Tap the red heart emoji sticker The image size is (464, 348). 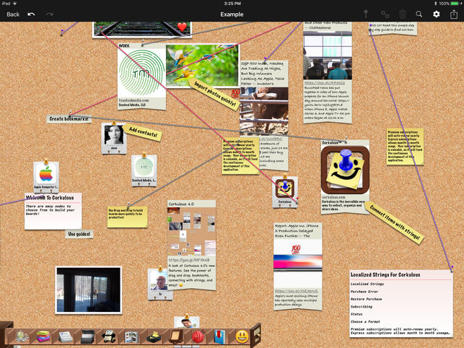182,27
